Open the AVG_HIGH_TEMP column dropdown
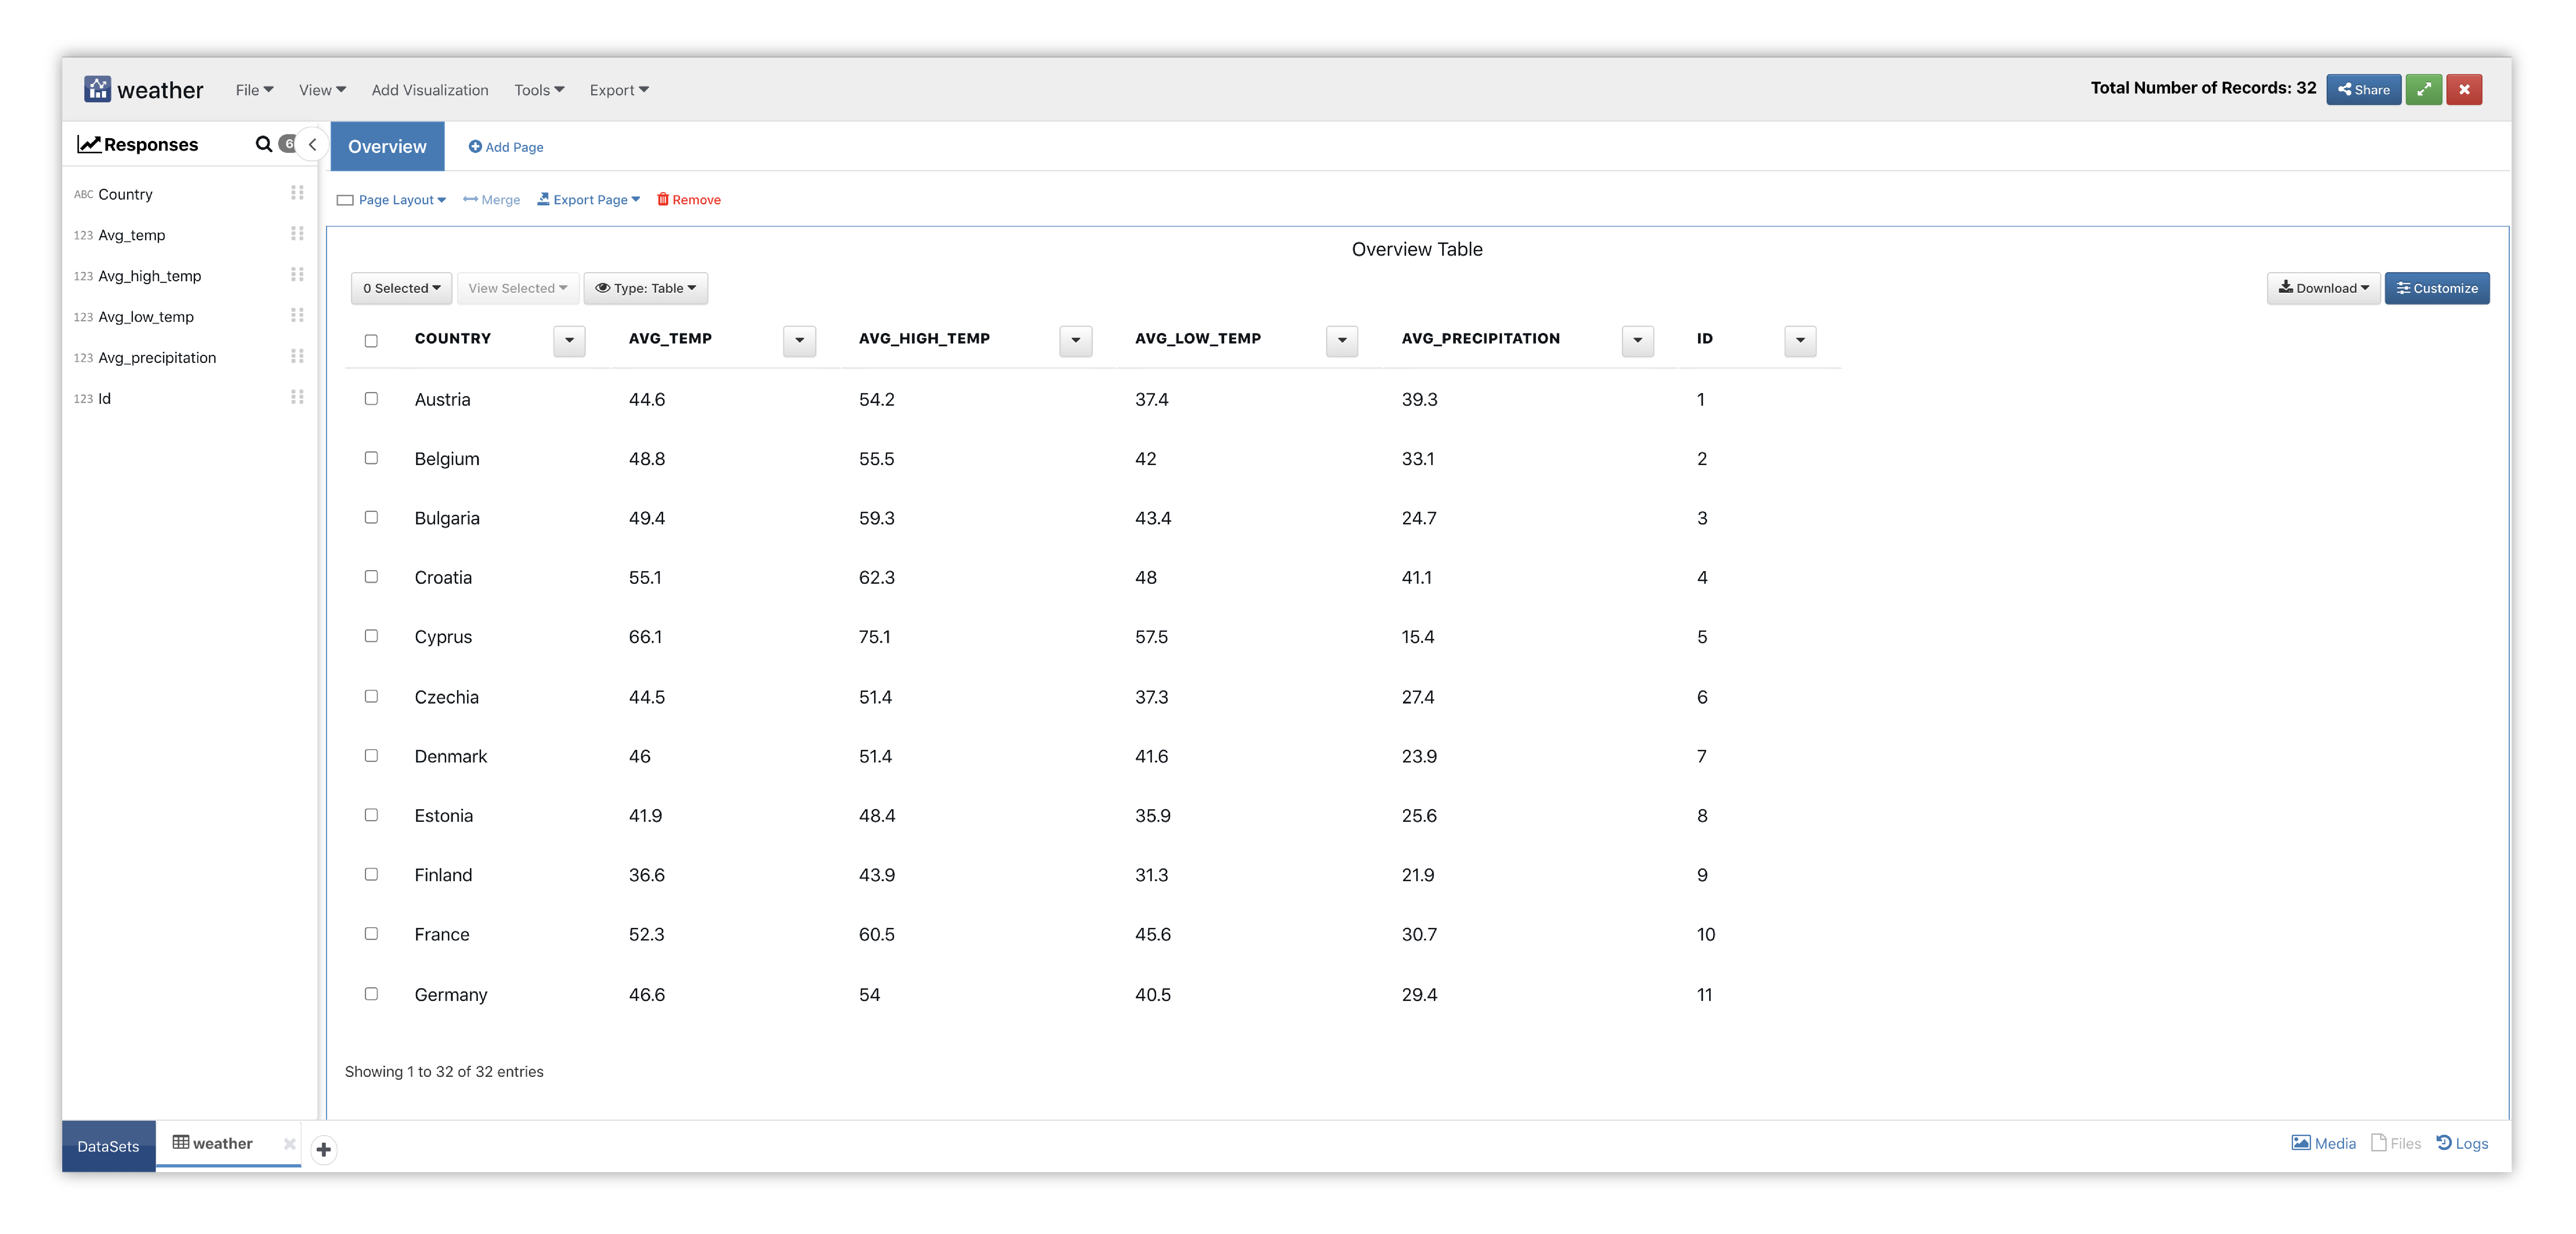2576x1234 pixels. point(1075,341)
